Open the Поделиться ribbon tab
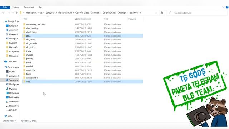This screenshot has height=129, width=229. pos(29,7)
